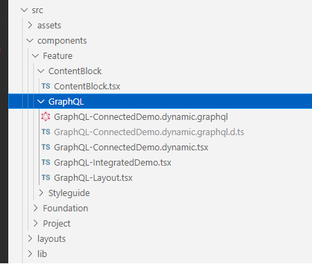This screenshot has height=264, width=312.
Task: Collapse the ContentBlock folder chevron
Action: [x=41, y=71]
